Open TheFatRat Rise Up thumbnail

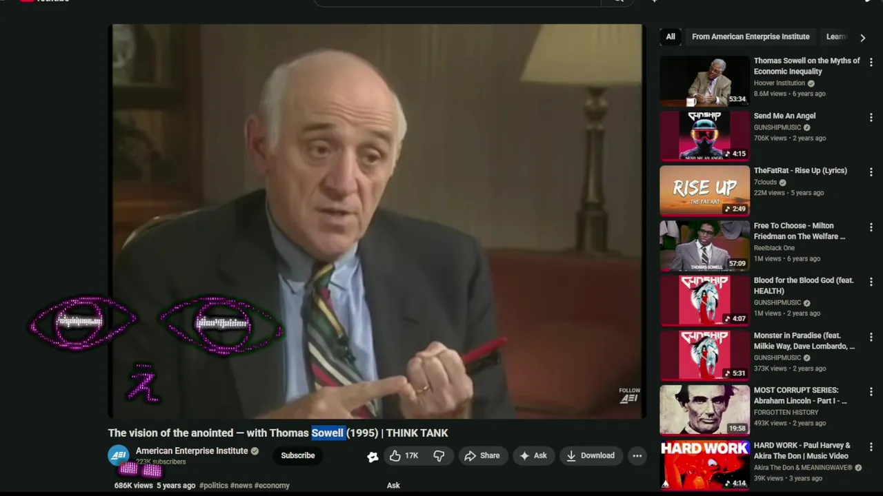[704, 190]
